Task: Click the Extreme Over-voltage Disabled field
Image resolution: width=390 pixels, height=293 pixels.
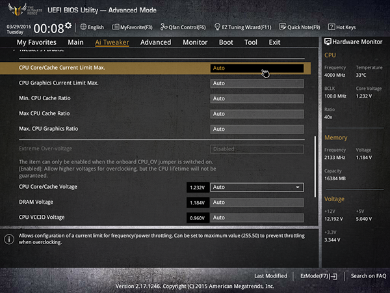Action: pyautogui.click(x=257, y=149)
